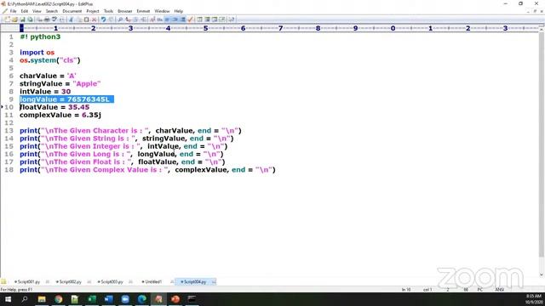Click the line 'floatValue = 35.45'
The height and width of the screenshot is (306, 545).
(54, 107)
